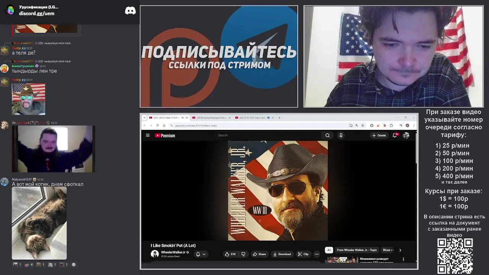Click the browser address bar URL
This screenshot has height=275, width=489.
click(x=196, y=125)
